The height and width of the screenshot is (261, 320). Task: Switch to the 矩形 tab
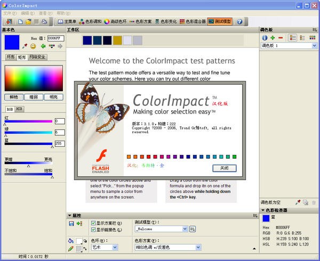pyautogui.click(x=22, y=57)
